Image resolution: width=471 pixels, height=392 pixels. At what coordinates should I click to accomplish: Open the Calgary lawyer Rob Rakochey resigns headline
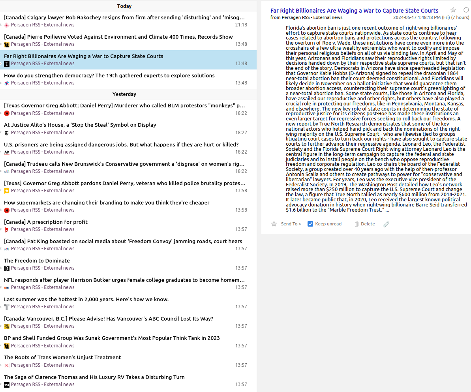point(124,17)
